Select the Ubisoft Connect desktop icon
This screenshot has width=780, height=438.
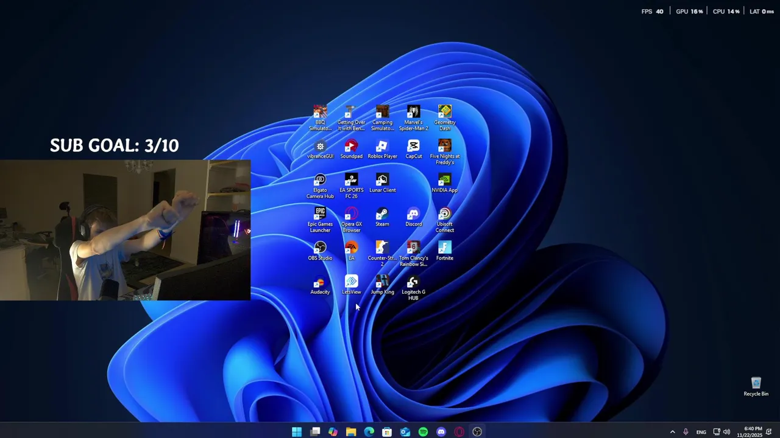pos(445,220)
